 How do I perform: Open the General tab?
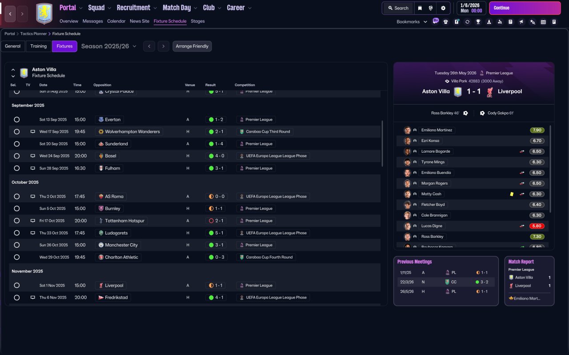pos(13,46)
